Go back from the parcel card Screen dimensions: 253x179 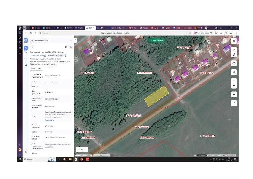[32, 47]
